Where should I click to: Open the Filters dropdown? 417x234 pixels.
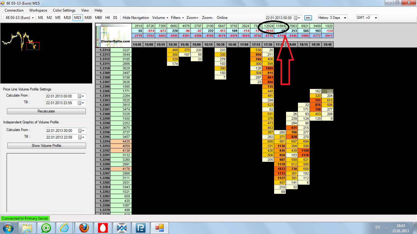[x=177, y=18]
